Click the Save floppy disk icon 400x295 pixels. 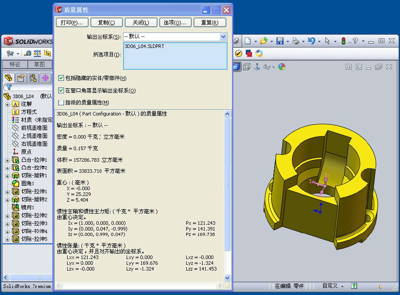click(x=280, y=41)
